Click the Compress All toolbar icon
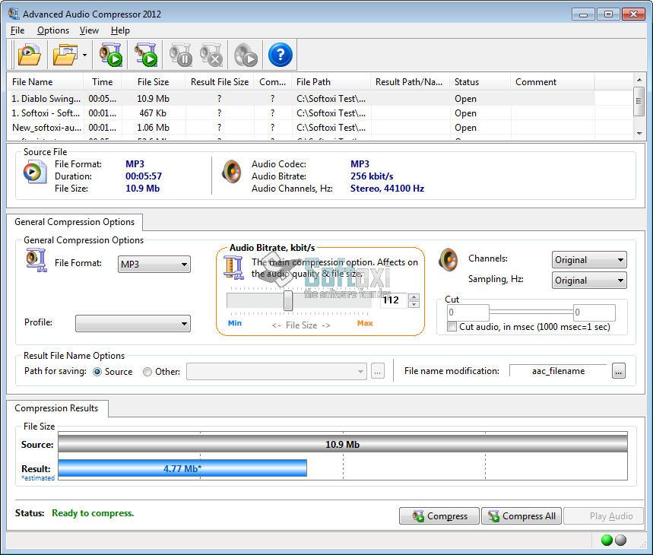 coord(144,54)
